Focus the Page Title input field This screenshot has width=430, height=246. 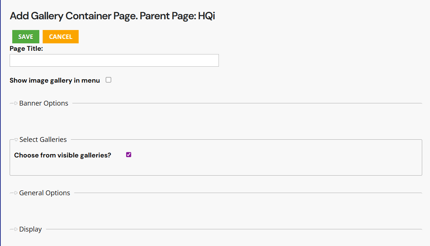(114, 60)
